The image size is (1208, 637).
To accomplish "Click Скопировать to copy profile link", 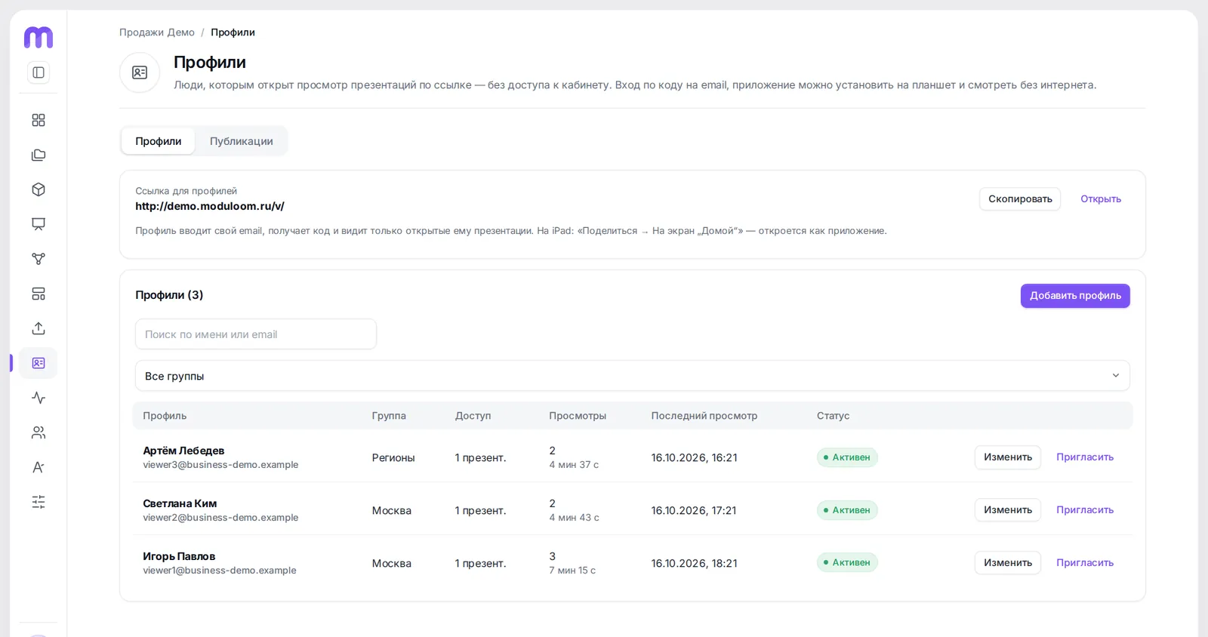I will point(1020,199).
